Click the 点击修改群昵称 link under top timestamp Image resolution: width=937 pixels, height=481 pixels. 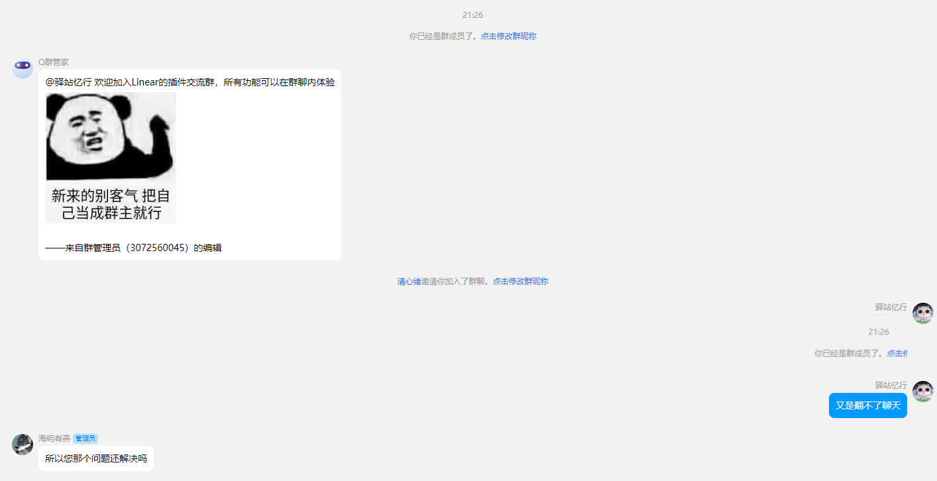(x=508, y=36)
